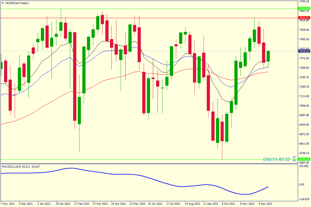
Task: Click the 9 Oct 2022 date on time axis
Action: pos(229,204)
